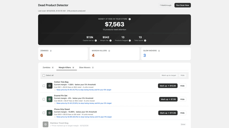The width and height of the screenshot is (229, 128).
Task: Click the $7.0k capital tied up value
Action: pyautogui.click(x=90, y=37)
